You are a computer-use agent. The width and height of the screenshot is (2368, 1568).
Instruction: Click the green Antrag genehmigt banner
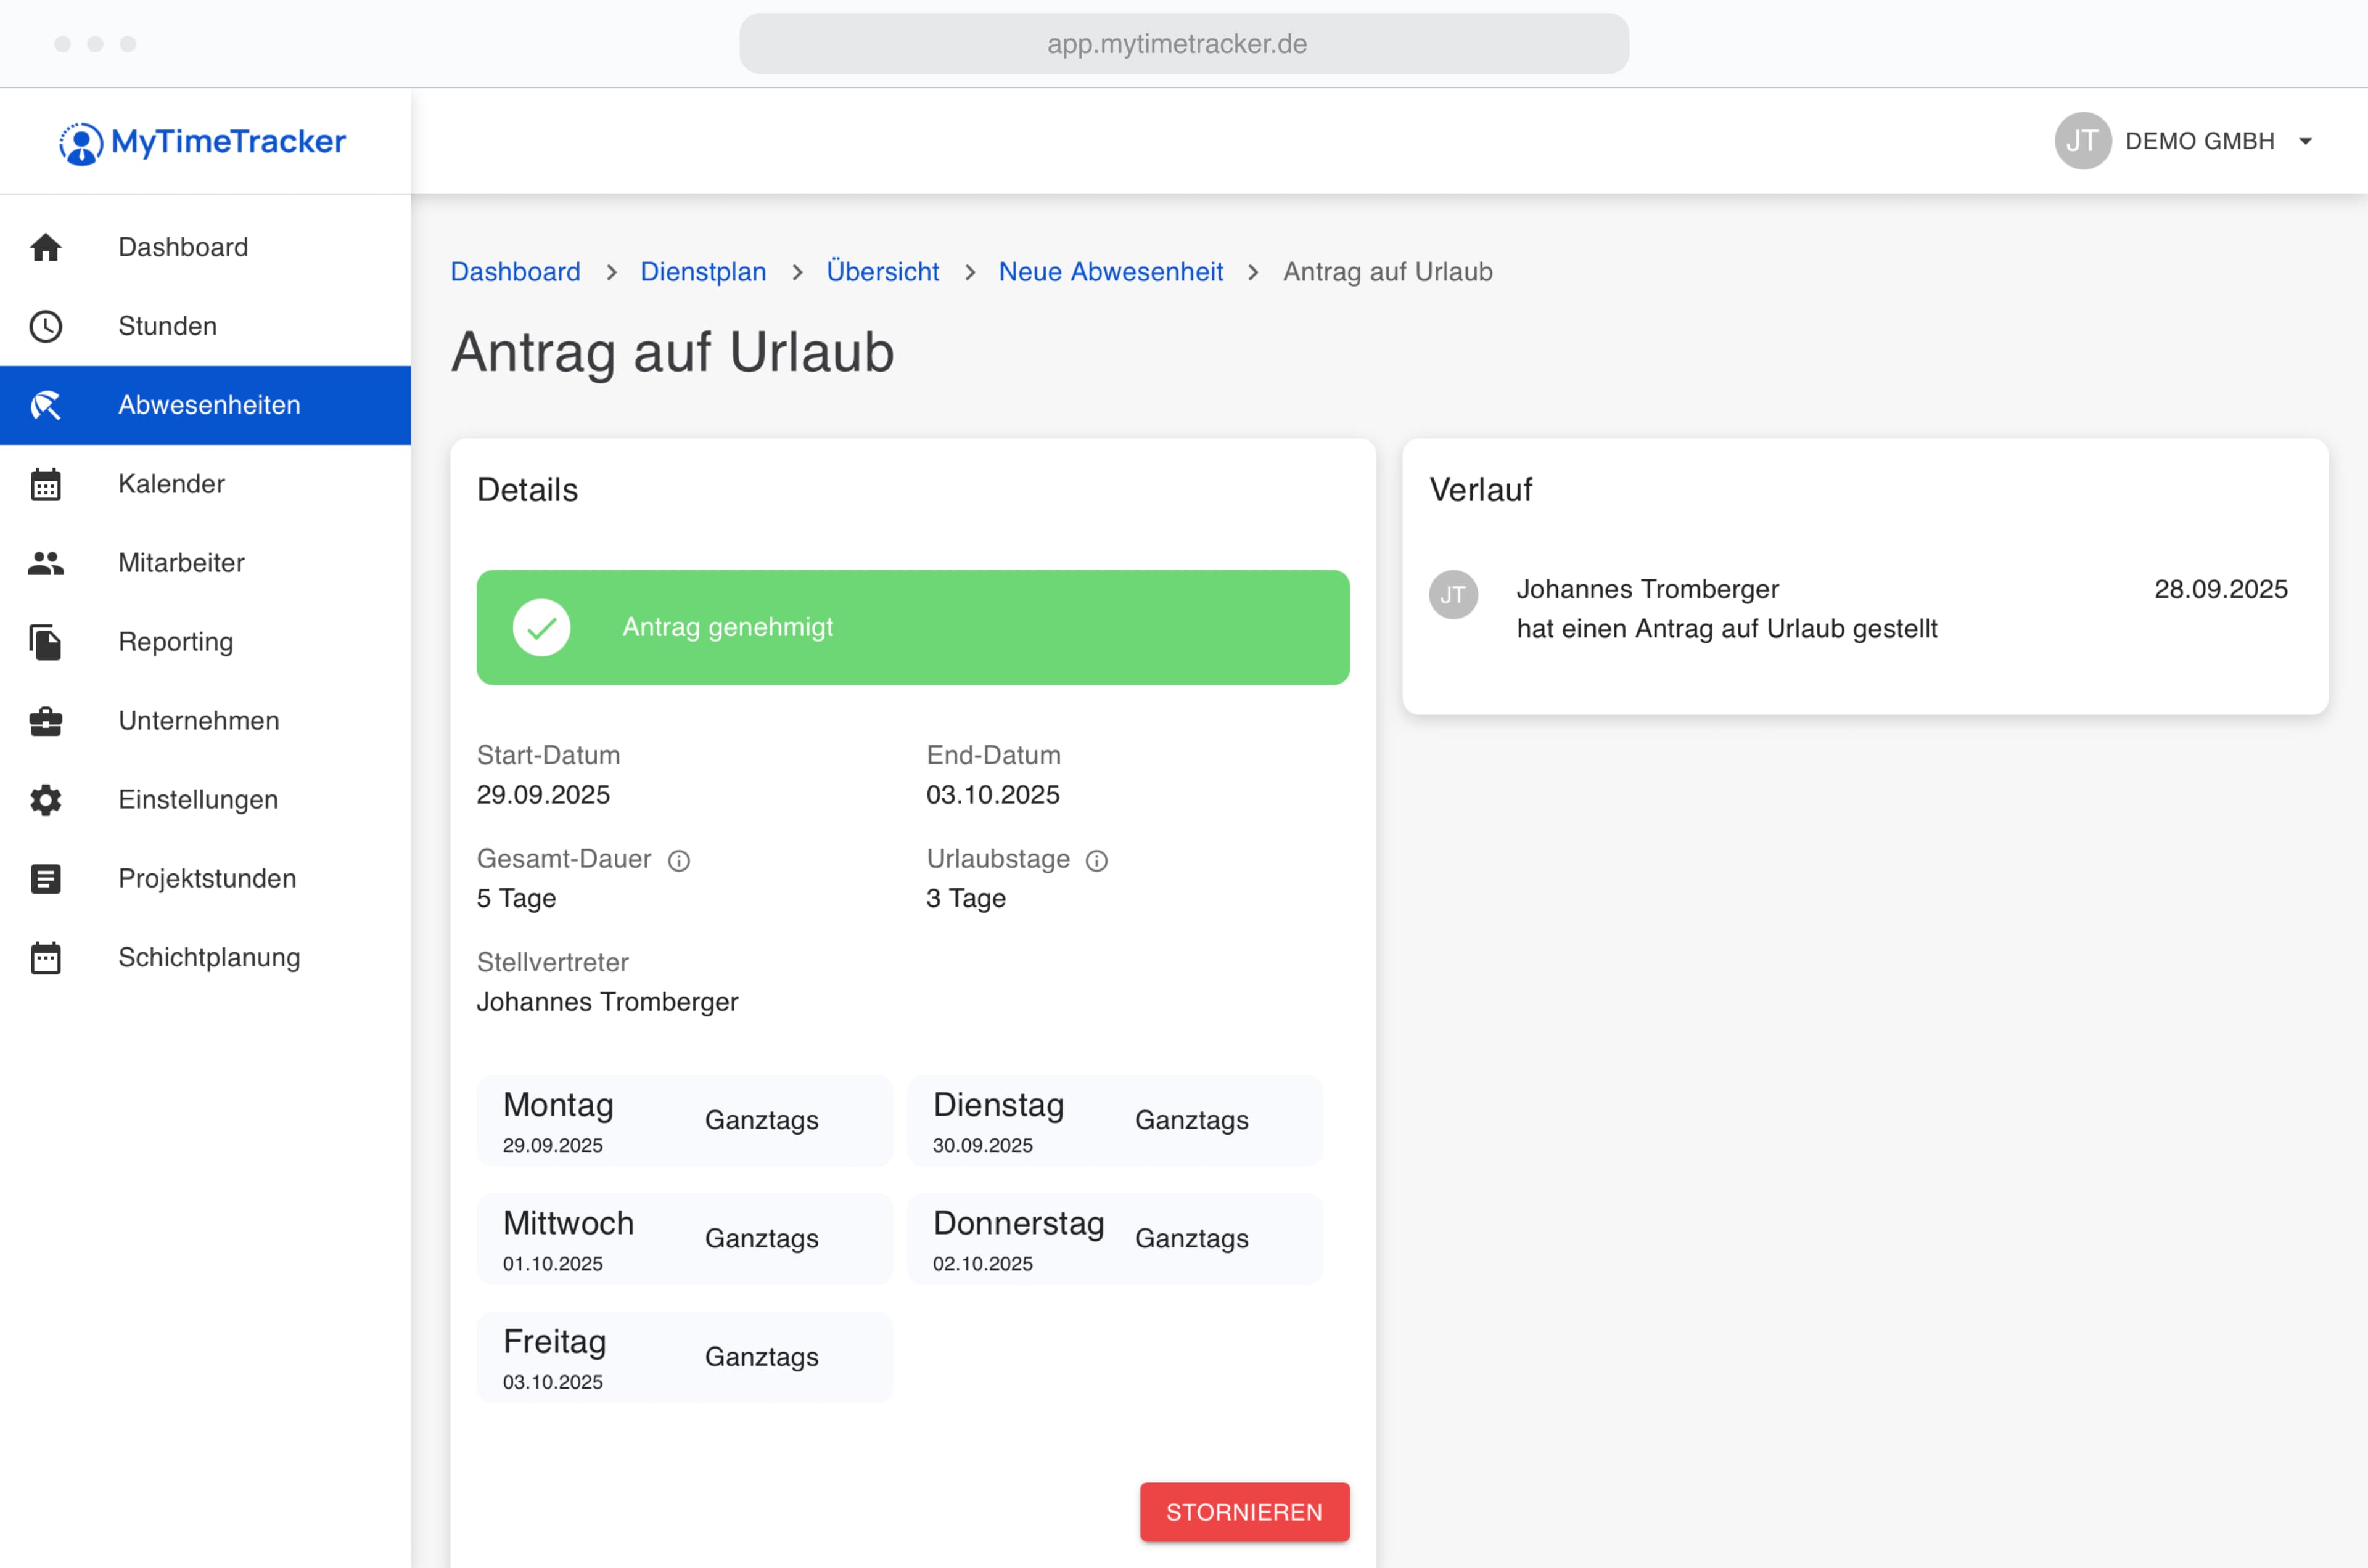coord(913,627)
